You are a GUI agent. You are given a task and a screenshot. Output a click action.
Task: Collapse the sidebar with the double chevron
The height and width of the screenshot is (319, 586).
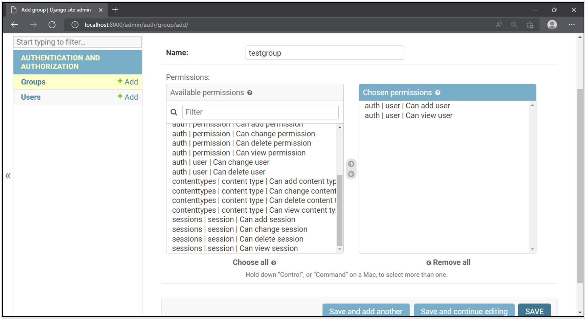8,176
